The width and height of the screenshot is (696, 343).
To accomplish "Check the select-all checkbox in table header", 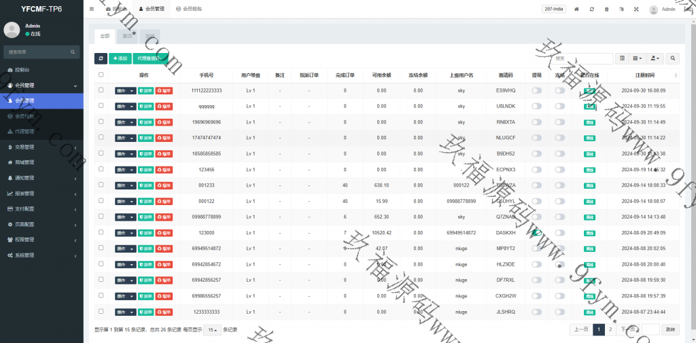I will [101, 75].
